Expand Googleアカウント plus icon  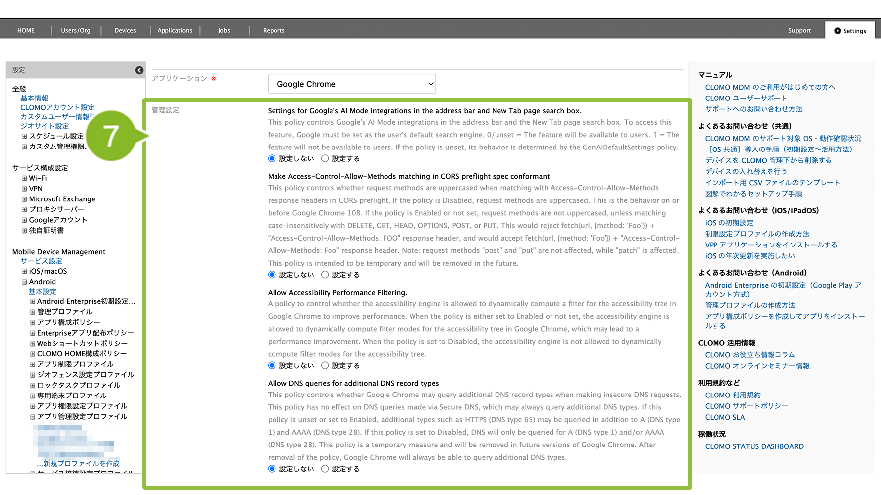[24, 220]
